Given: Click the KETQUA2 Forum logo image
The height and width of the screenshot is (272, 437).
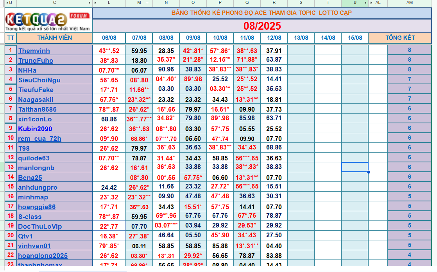Looking at the screenshot, I should [48, 21].
